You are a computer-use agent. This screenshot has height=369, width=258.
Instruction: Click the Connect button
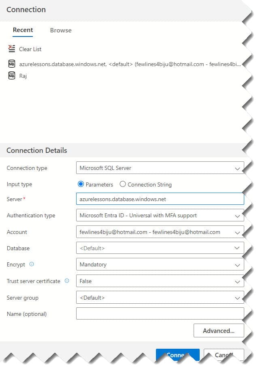coord(177,354)
